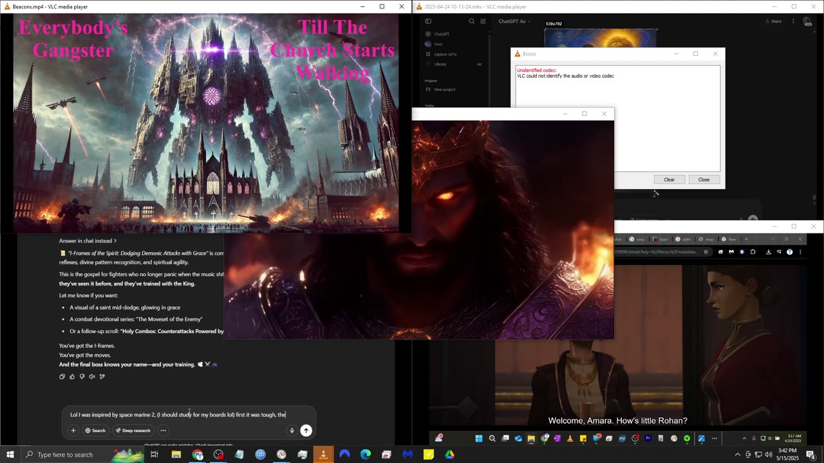Open the ChatGPT 4o model dropdown
The width and height of the screenshot is (824, 463).
pyautogui.click(x=514, y=21)
